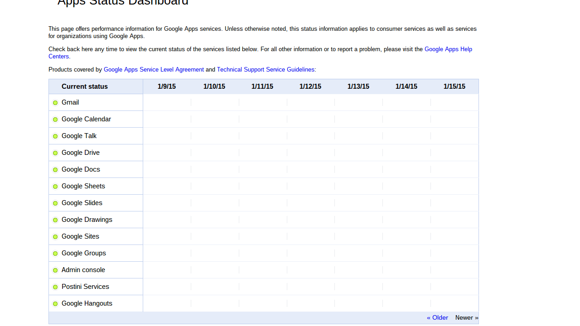Select the Google Calendar row label
This screenshot has width=580, height=326.
[86, 119]
